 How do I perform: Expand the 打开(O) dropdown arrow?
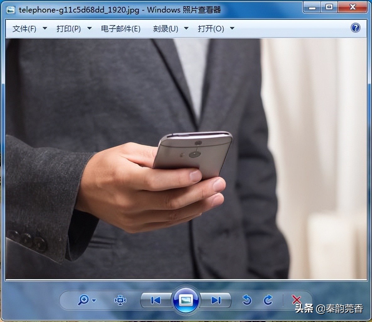(x=232, y=29)
